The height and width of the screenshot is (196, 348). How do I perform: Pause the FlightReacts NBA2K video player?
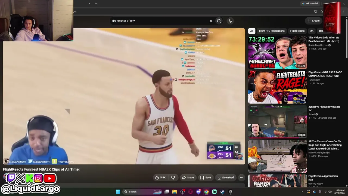pyautogui.click(x=124, y=96)
